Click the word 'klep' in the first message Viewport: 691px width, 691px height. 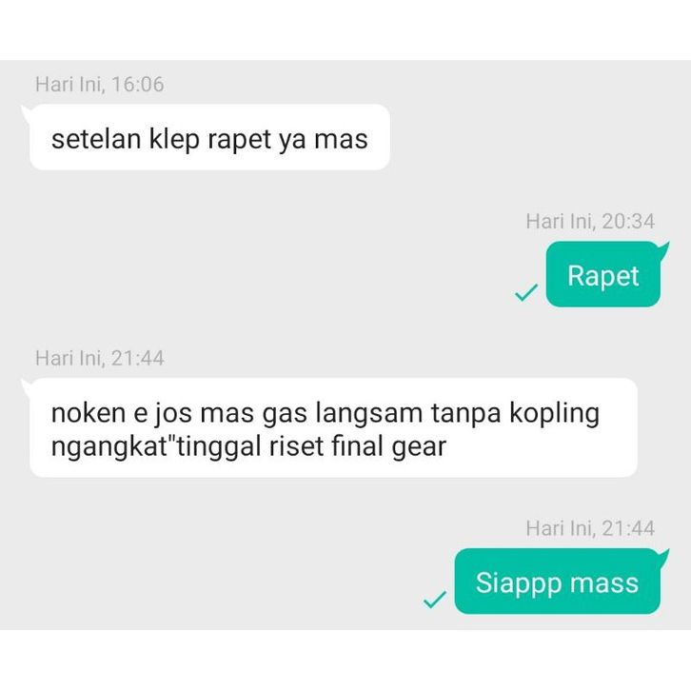(174, 140)
